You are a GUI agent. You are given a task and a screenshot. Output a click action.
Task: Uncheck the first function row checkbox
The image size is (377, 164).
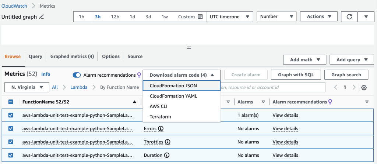11,115
